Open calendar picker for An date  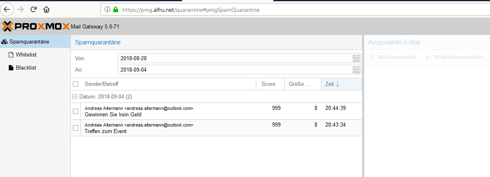(356, 70)
